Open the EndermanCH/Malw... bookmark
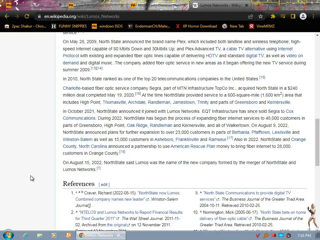Screen dimensions: 320x240 (149, 26)
